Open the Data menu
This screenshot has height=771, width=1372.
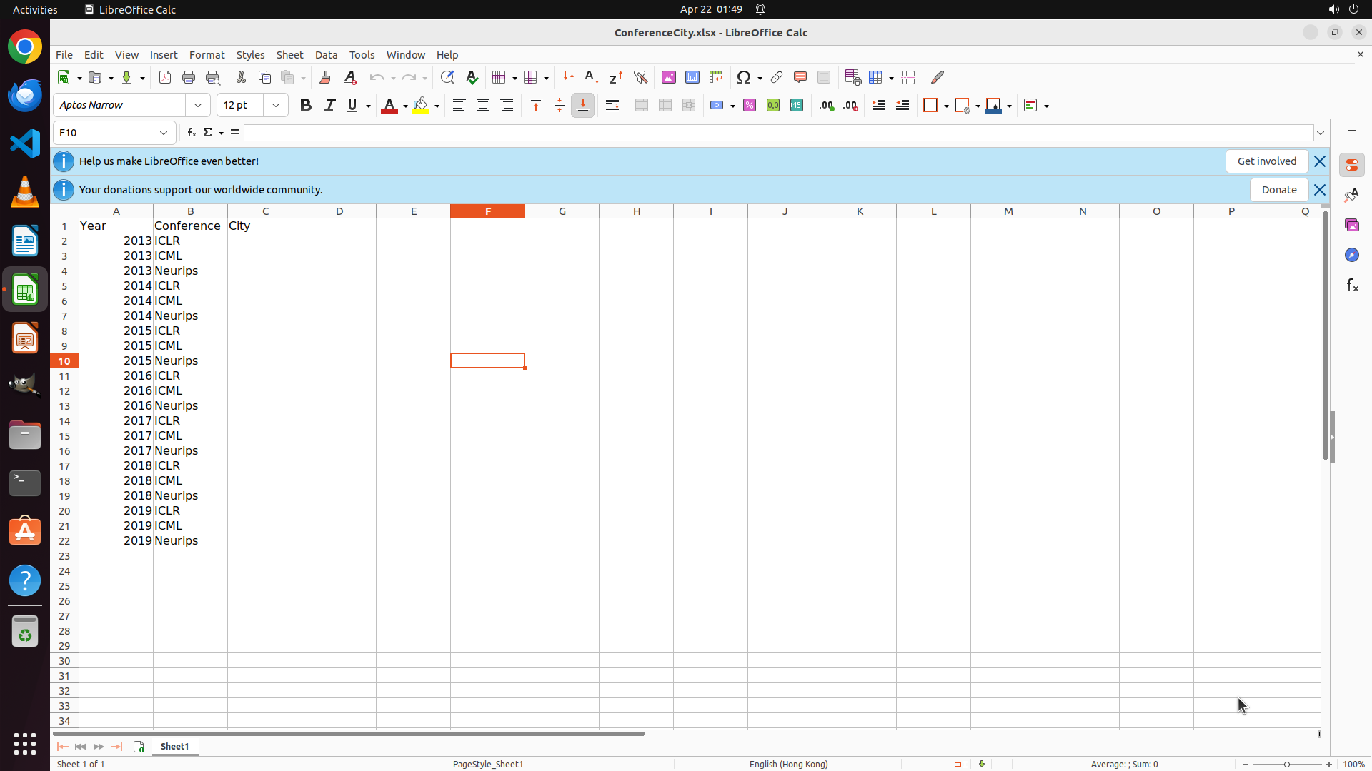[326, 55]
